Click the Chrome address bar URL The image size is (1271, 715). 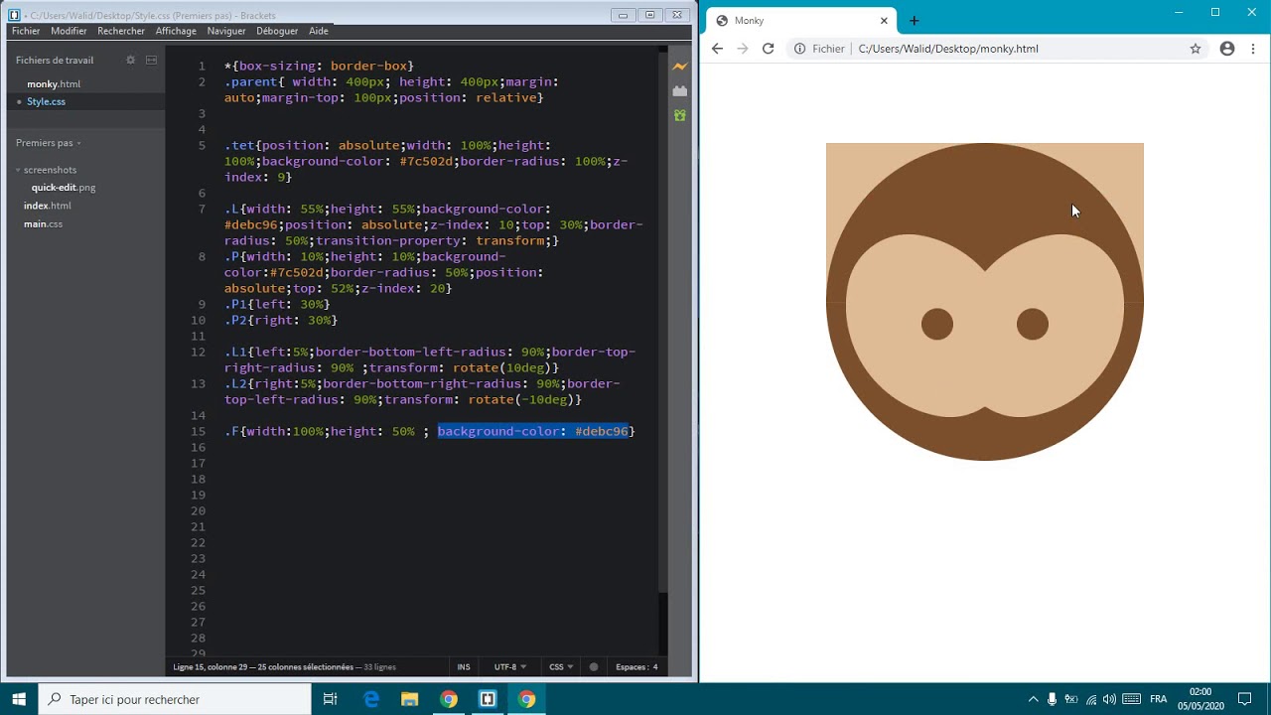pyautogui.click(x=948, y=49)
